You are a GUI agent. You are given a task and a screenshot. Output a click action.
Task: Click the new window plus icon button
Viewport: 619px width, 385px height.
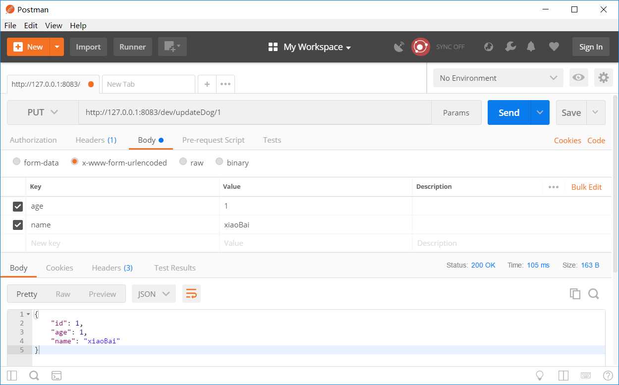pyautogui.click(x=172, y=47)
